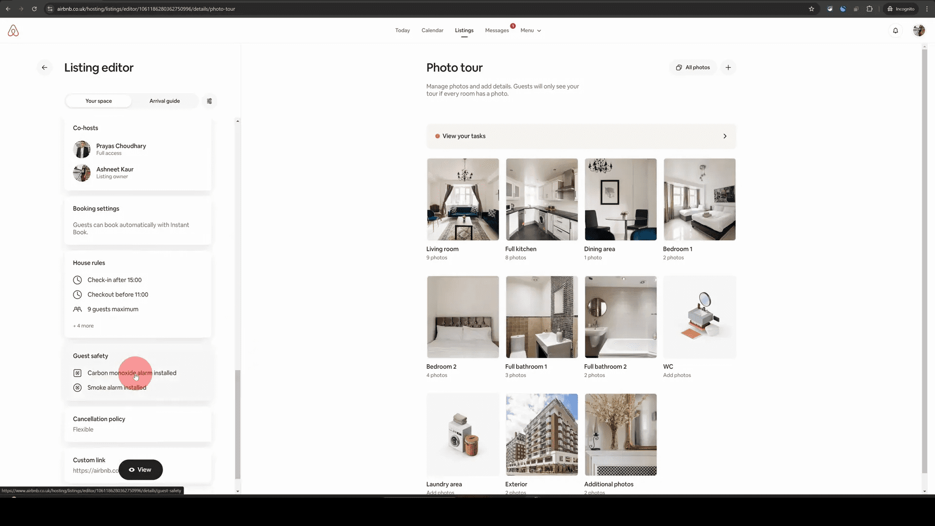Open Bedroom 2 photo thumbnail
Image resolution: width=935 pixels, height=526 pixels.
463,317
